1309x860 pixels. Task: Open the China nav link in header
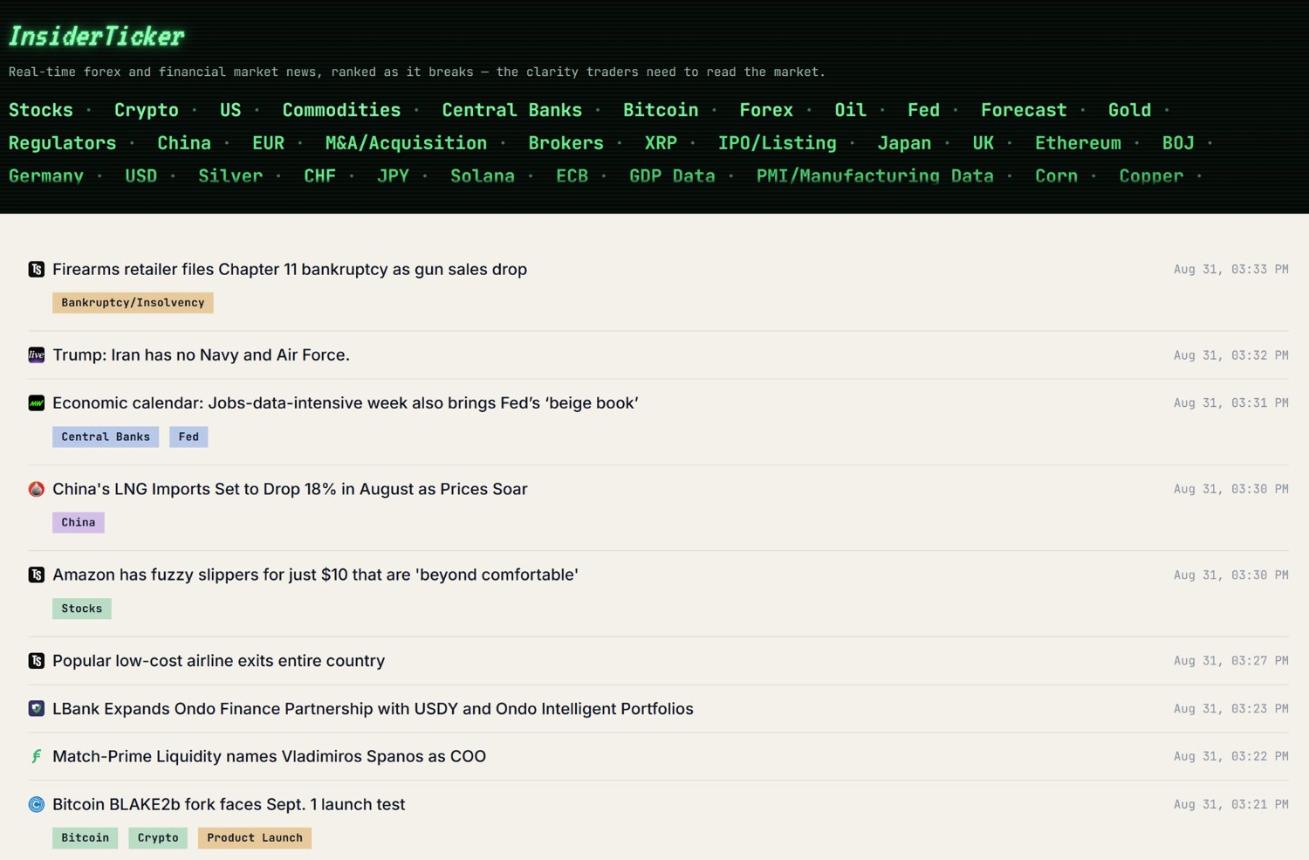click(x=184, y=143)
